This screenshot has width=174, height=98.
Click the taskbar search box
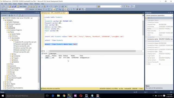click(x=25, y=96)
